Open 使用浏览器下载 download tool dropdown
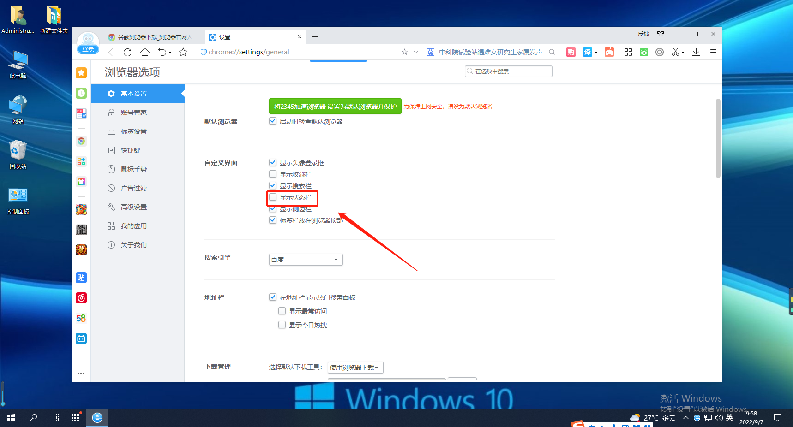Viewport: 793px width, 427px height. (x=355, y=368)
